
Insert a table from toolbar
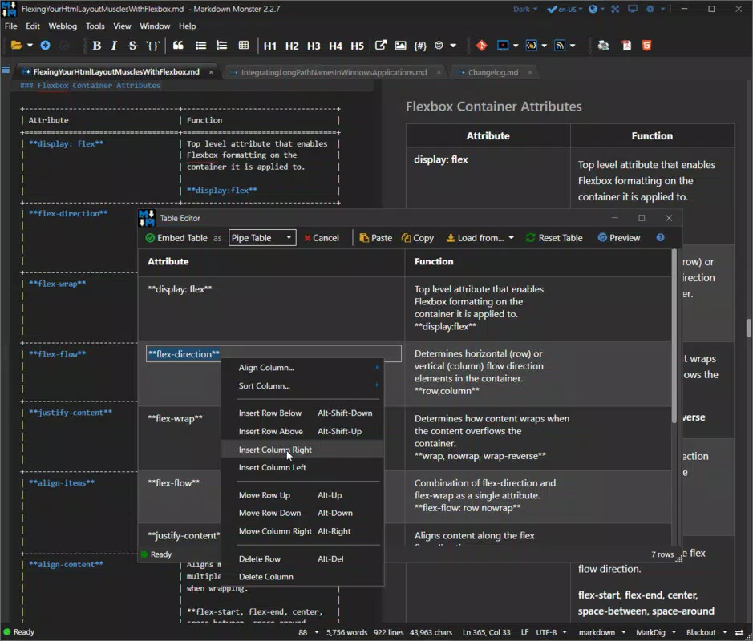click(x=244, y=46)
